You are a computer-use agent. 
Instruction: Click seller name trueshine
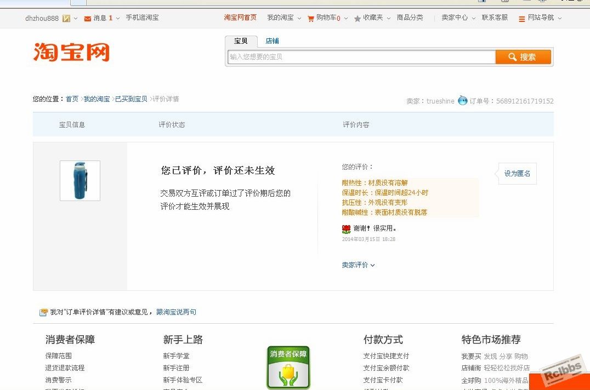point(440,101)
